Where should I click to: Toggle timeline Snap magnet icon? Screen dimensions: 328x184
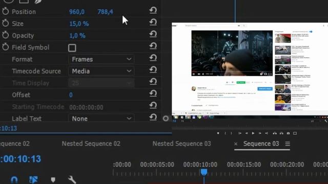tap(14, 179)
